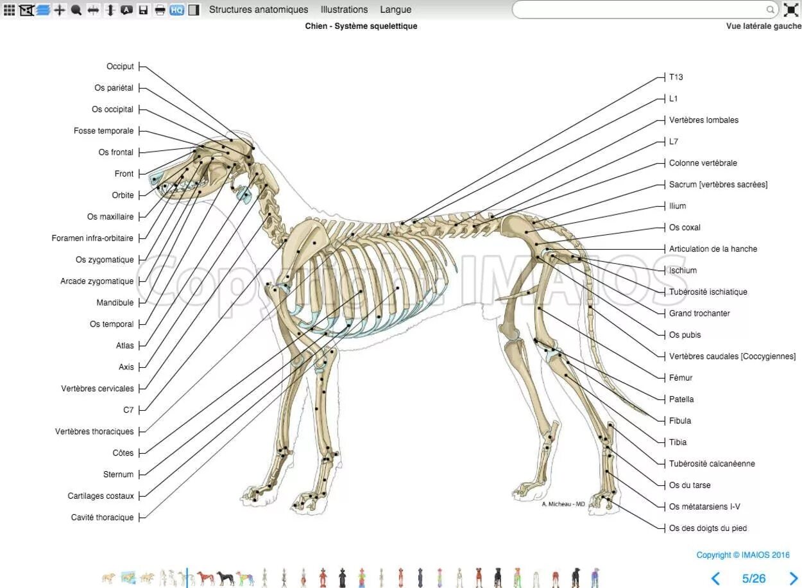This screenshot has width=802, height=588.
Task: Select the 'Vertèbres cervicales' label
Action: point(98,389)
